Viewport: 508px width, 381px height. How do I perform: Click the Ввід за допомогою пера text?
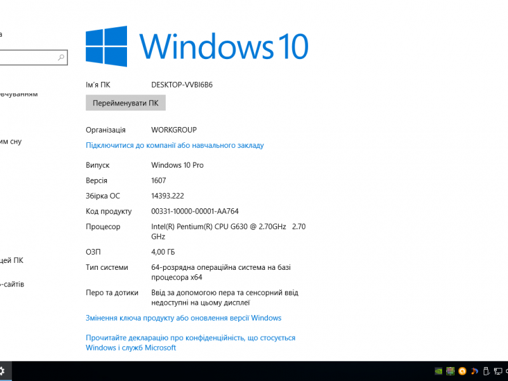[225, 298]
